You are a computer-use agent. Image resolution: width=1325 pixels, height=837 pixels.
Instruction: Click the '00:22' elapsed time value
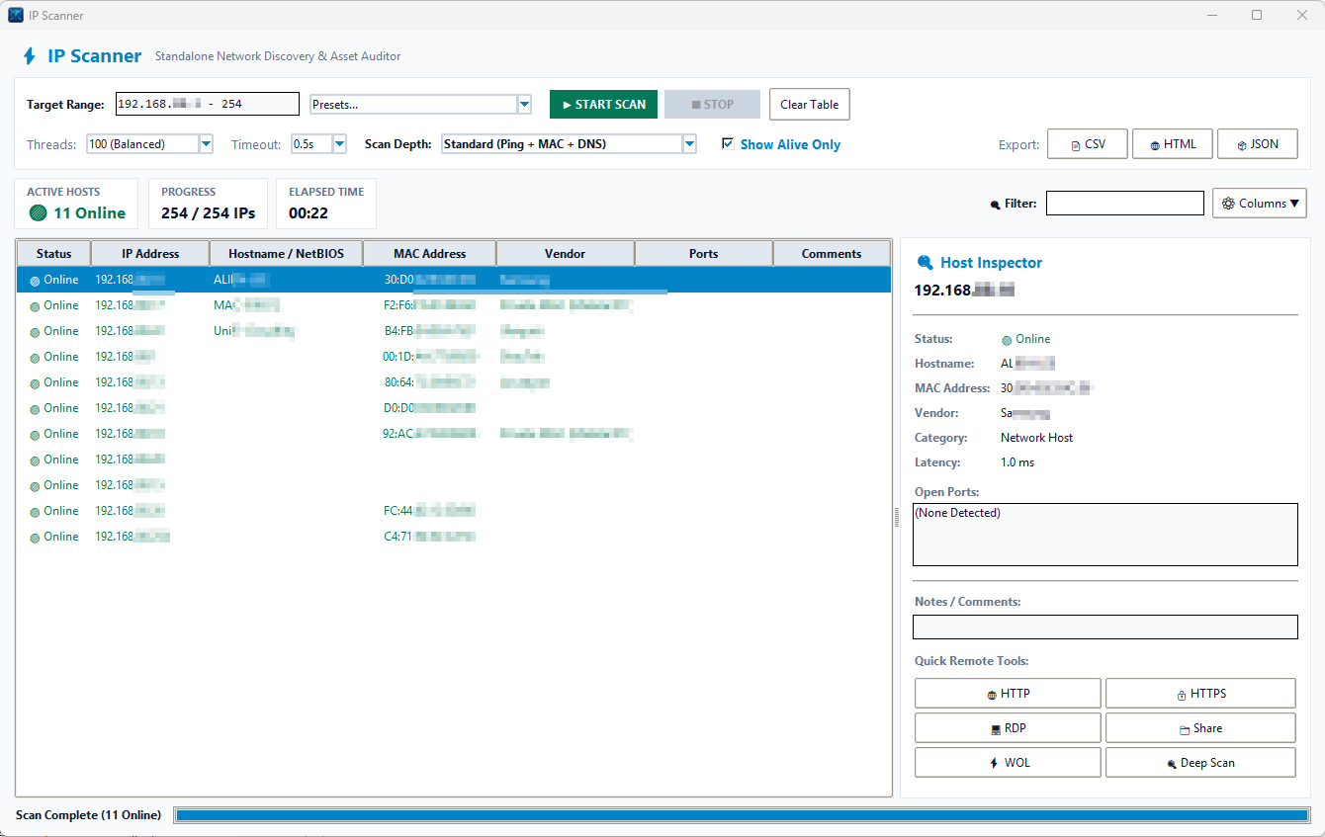(x=309, y=213)
